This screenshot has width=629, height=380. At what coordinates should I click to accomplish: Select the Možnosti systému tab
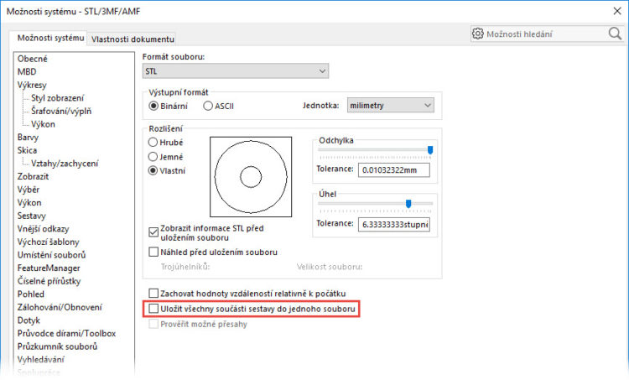50,38
